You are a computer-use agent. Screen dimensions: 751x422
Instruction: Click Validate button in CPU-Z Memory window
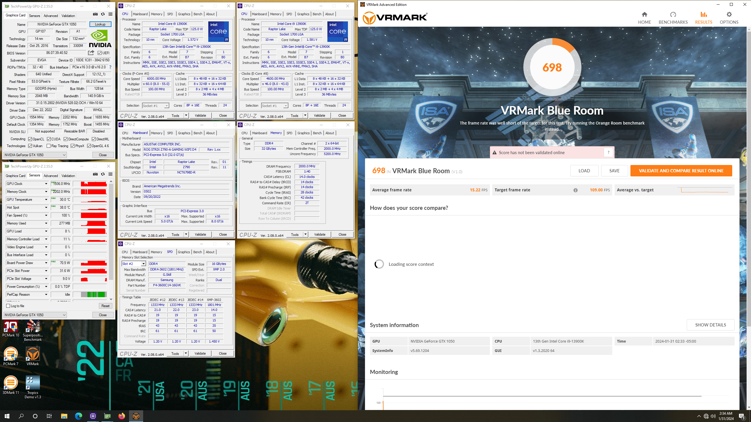coord(320,234)
